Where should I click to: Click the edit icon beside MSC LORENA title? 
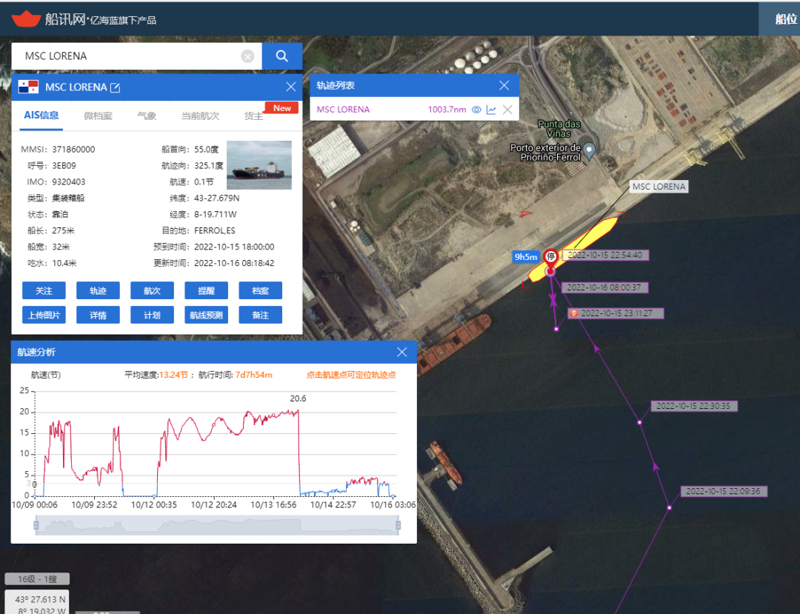tap(116, 87)
